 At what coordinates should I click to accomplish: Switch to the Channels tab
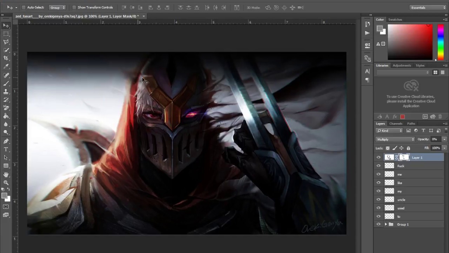click(x=396, y=124)
